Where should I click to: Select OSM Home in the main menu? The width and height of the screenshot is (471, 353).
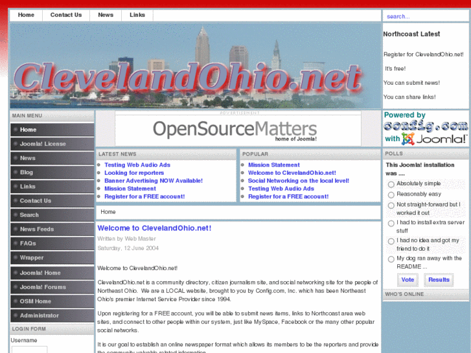point(52,301)
